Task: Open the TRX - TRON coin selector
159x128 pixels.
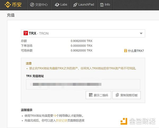Action: pos(83,34)
